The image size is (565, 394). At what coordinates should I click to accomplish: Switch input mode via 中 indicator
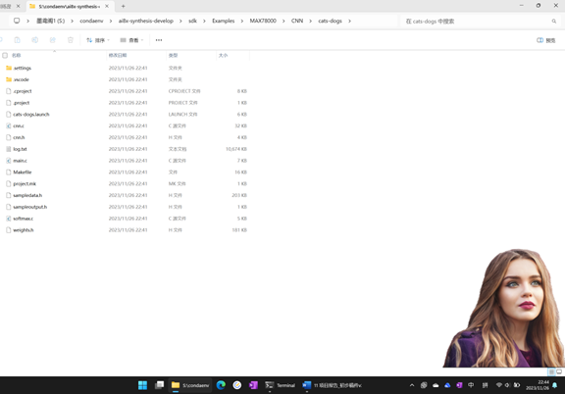pyautogui.click(x=471, y=385)
